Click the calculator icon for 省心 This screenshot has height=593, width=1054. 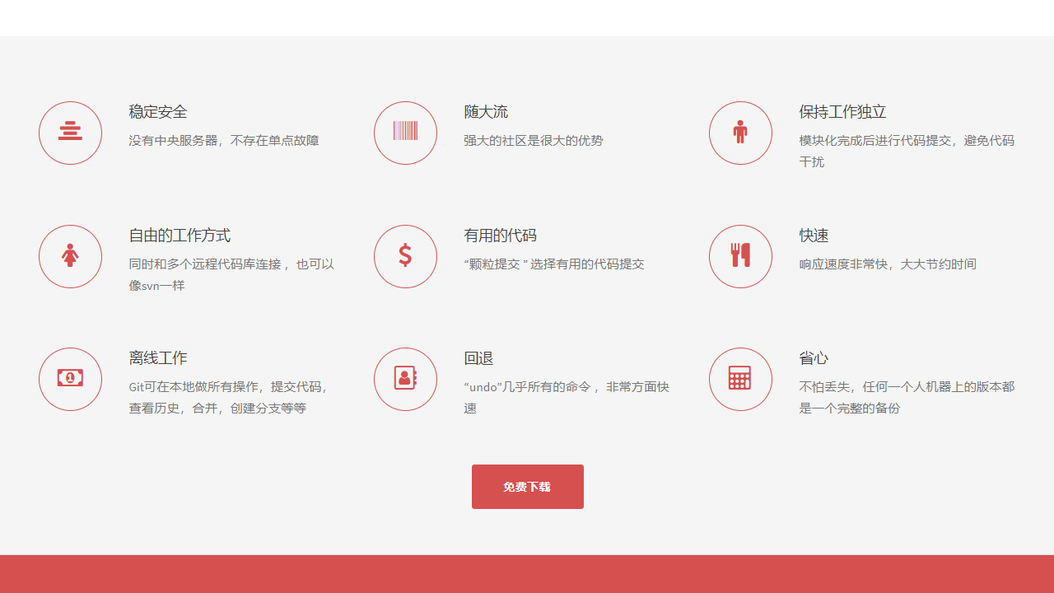pos(740,379)
